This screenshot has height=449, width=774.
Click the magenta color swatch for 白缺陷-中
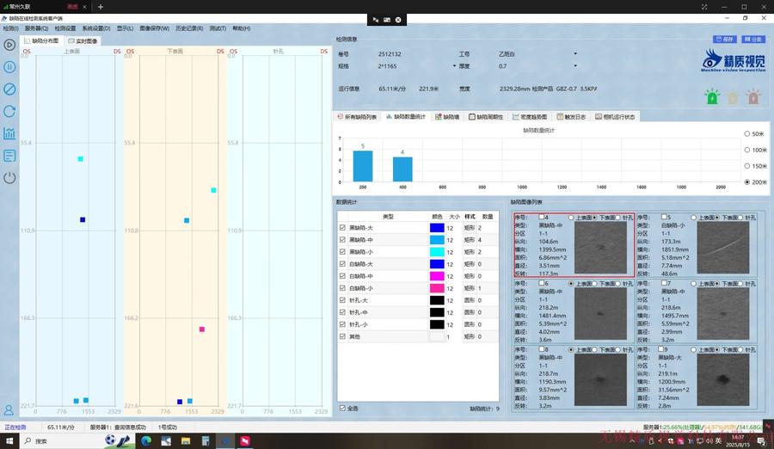pos(437,276)
